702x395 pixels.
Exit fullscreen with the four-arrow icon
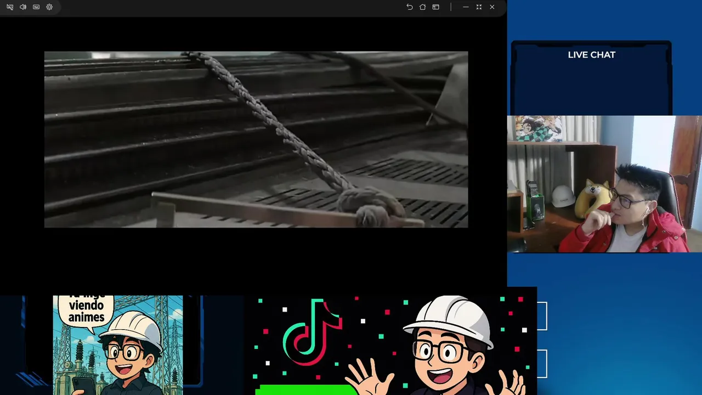point(479,7)
